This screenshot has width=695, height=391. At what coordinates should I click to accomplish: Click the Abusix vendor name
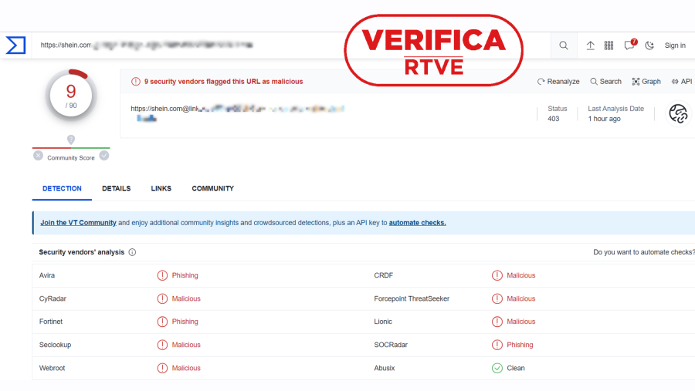pyautogui.click(x=385, y=368)
